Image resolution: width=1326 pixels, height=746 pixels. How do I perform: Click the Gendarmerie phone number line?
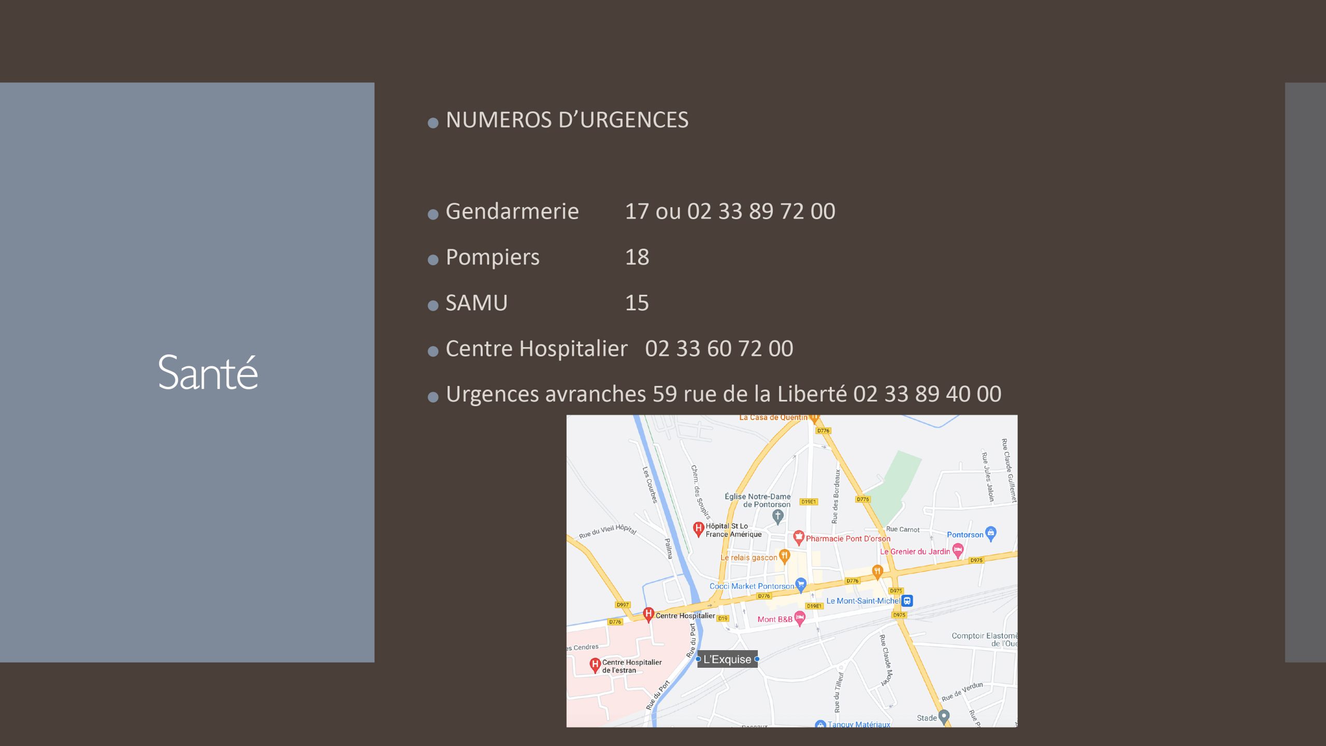[x=640, y=211]
